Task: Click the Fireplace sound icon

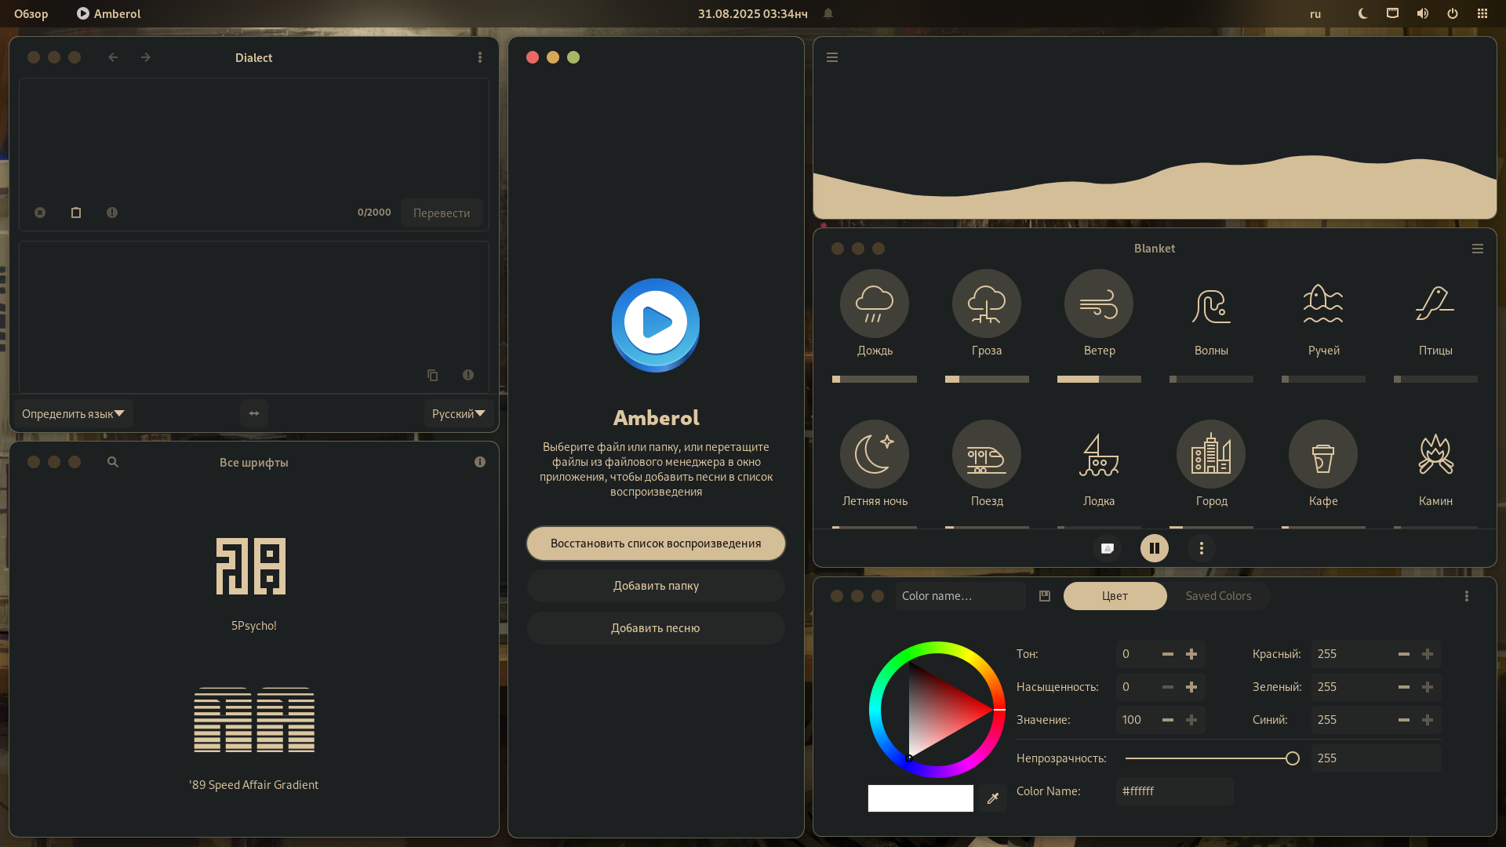Action: pos(1435,454)
